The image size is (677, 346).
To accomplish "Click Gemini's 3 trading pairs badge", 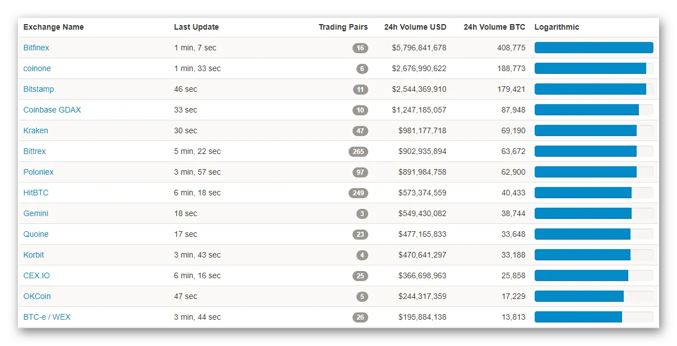I will click(x=362, y=214).
